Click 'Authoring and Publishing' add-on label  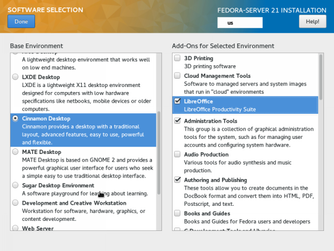click(x=215, y=180)
